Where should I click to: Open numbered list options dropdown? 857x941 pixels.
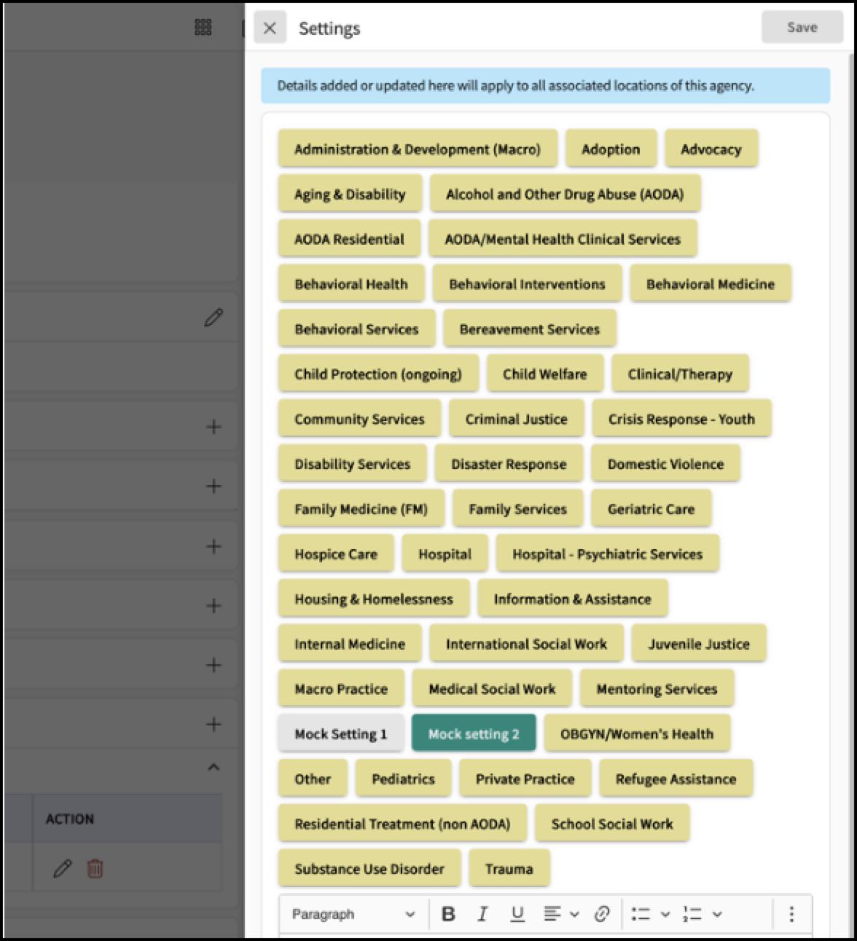tap(717, 914)
